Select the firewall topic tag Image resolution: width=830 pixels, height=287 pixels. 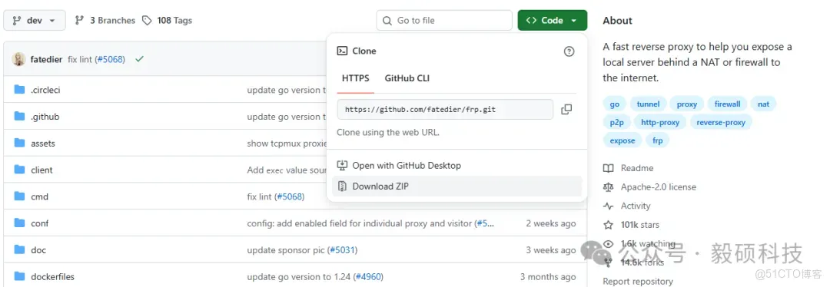click(x=727, y=104)
